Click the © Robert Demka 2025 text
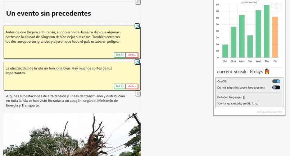Viewport: 290px width, 156px height. [269, 112]
